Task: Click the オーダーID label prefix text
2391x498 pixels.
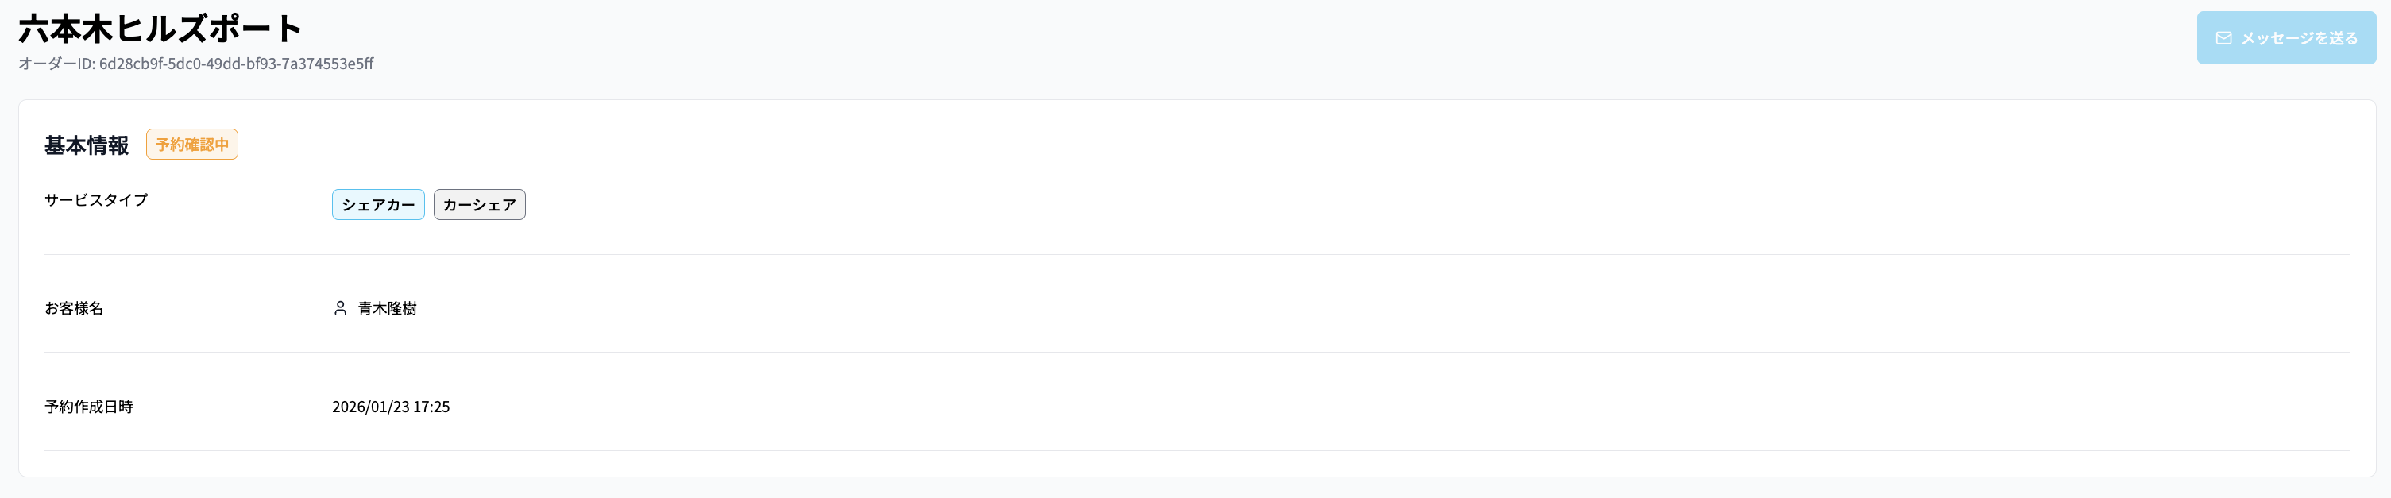Action: point(56,64)
